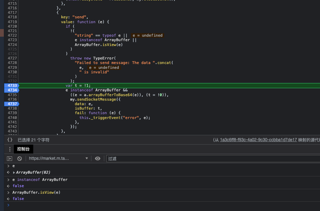
Task: Click '_triggerEvent' on line 4740
Action: pyautogui.click(x=106, y=118)
